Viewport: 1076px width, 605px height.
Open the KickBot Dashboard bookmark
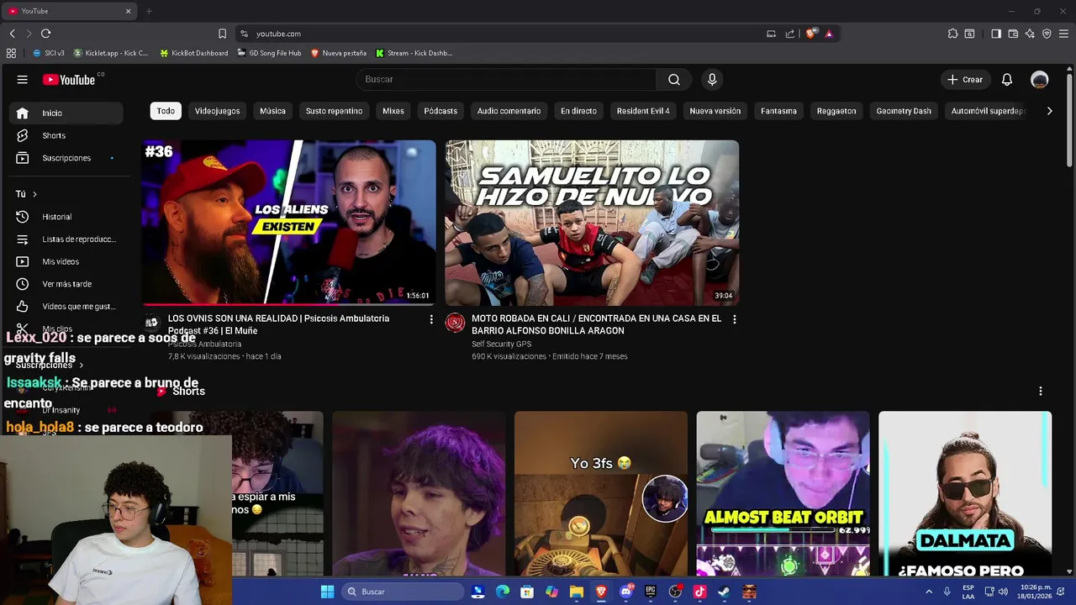point(193,53)
